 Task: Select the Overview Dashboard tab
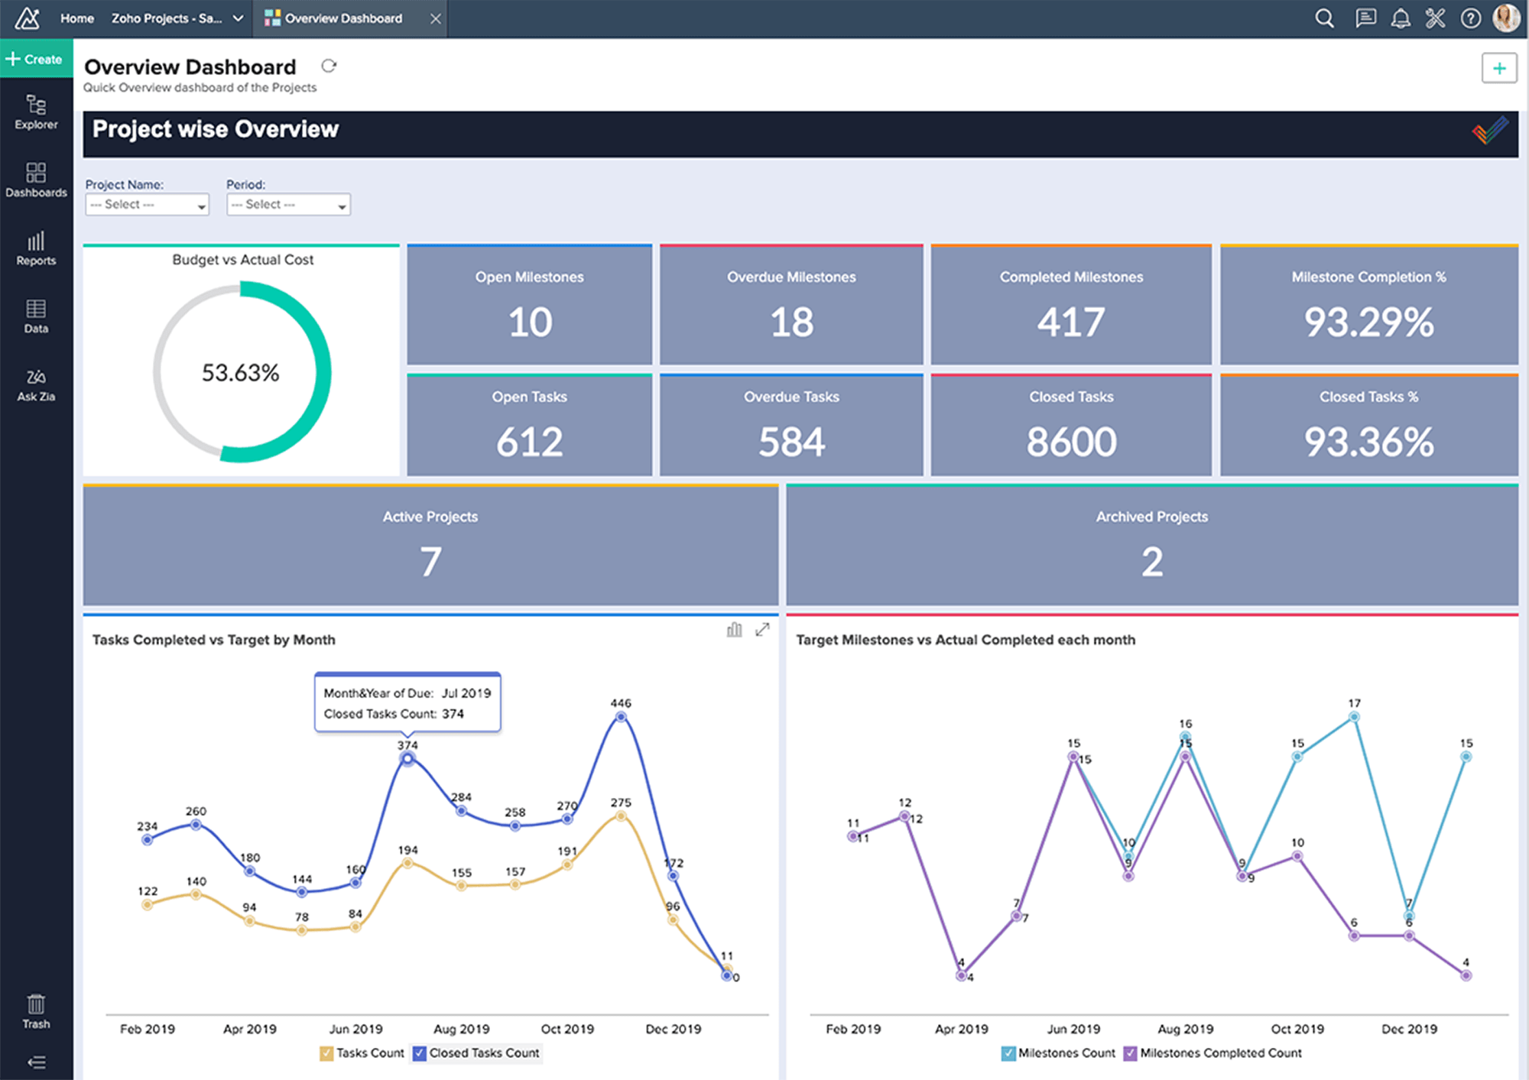342,18
